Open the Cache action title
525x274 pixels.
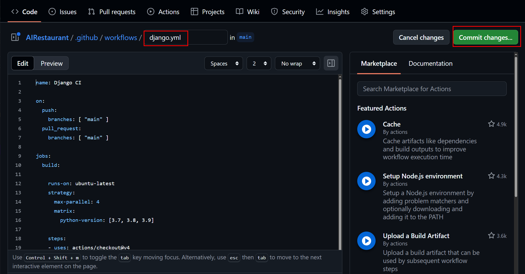392,124
